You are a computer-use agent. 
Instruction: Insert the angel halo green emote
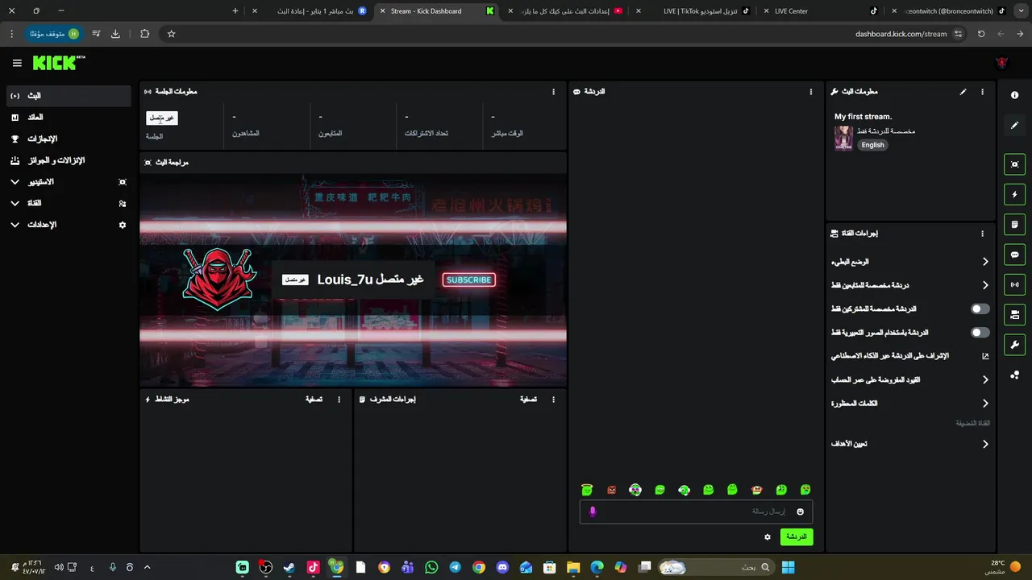[x=587, y=490]
